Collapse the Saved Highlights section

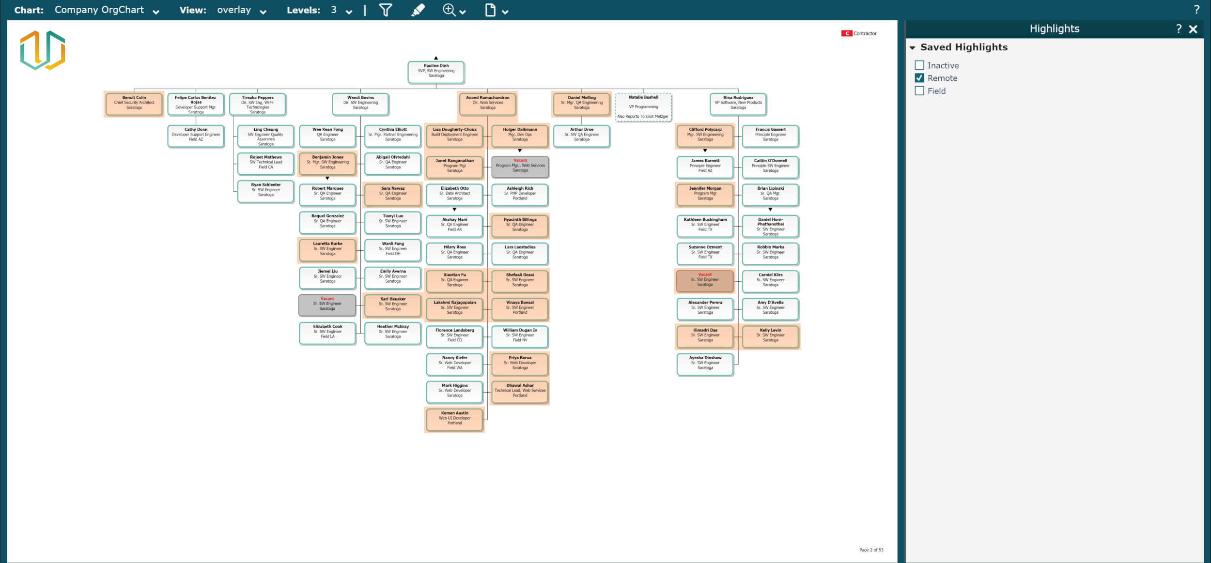[913, 48]
